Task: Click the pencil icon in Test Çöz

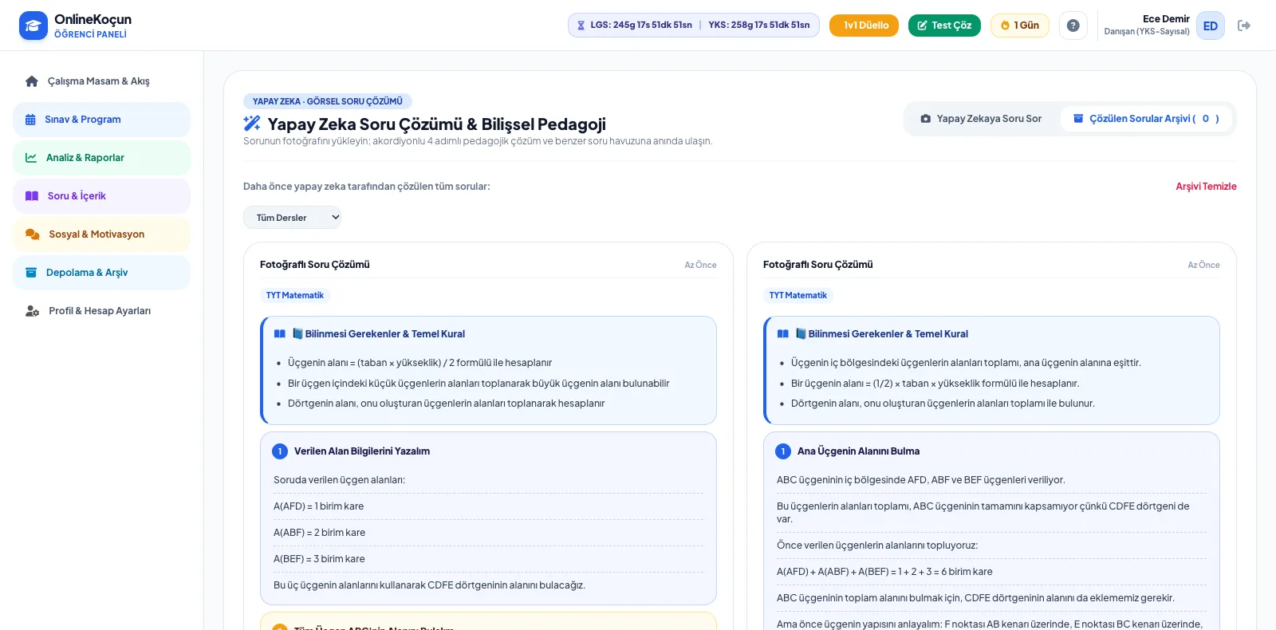Action: (922, 26)
